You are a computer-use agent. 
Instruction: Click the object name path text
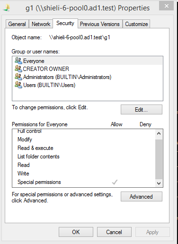(80, 37)
